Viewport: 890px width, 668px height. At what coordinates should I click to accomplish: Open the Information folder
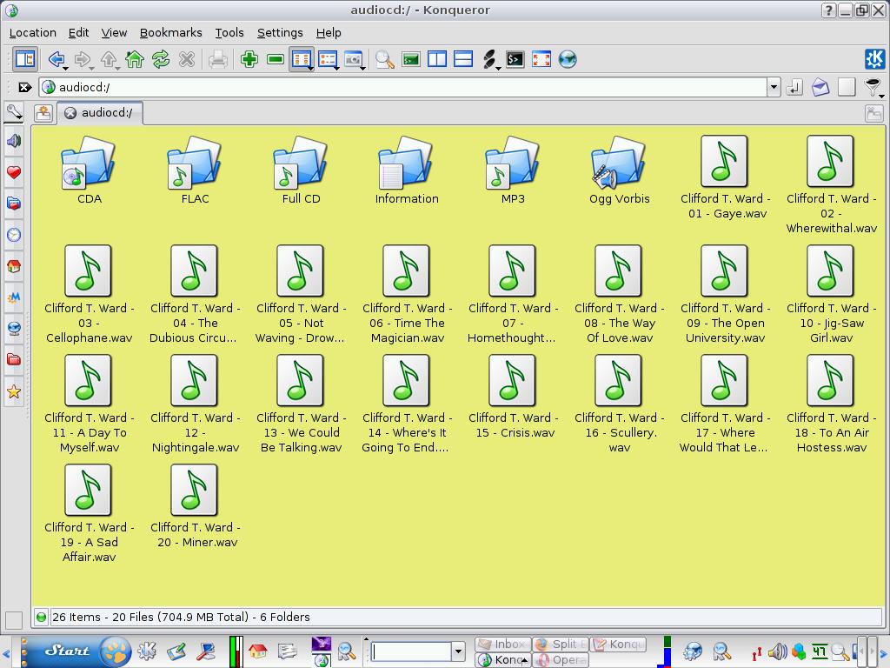[x=407, y=170]
